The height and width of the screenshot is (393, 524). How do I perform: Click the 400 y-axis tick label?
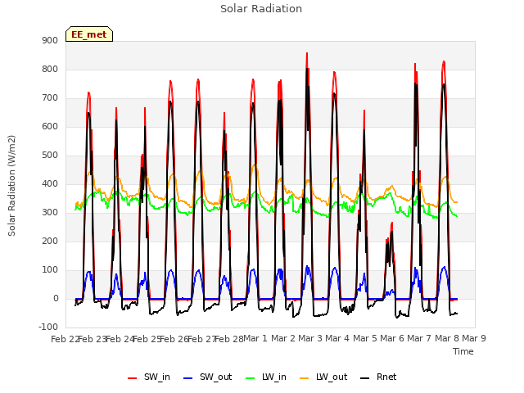pyautogui.click(x=50, y=183)
